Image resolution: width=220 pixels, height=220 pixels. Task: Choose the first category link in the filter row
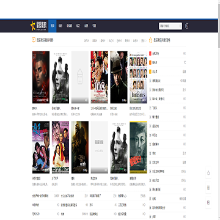coord(87,40)
